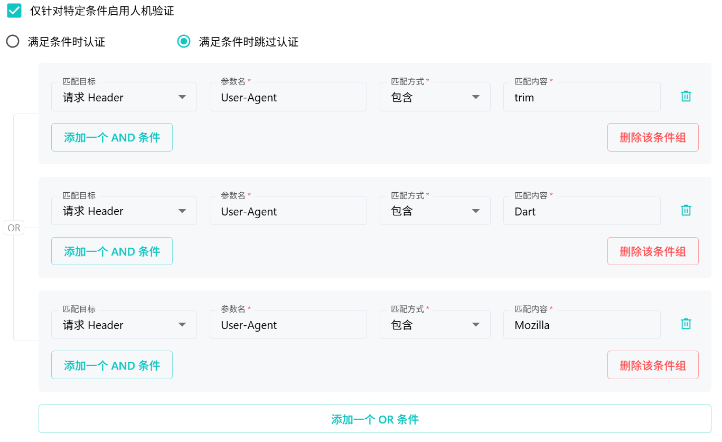722x442 pixels.
Task: Click trash icon beside the trim condition
Action: (x=686, y=96)
